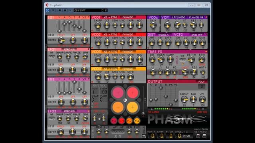Image resolution: width=255 pixels, height=143 pixels.
Task: Select the LFO1 WF waveform selector
Action: tap(52, 56)
